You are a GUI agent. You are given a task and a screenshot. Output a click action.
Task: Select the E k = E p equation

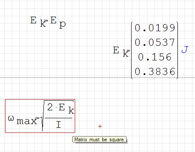coord(48,22)
